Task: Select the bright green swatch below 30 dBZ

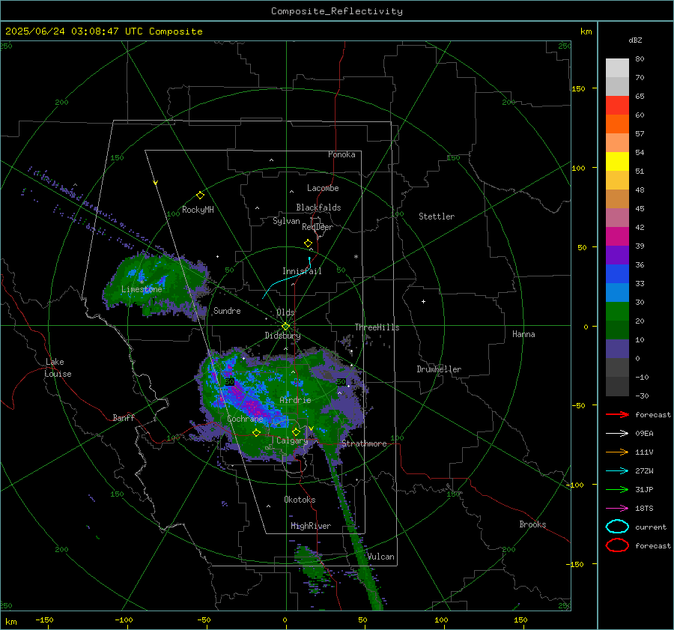Action: point(617,311)
